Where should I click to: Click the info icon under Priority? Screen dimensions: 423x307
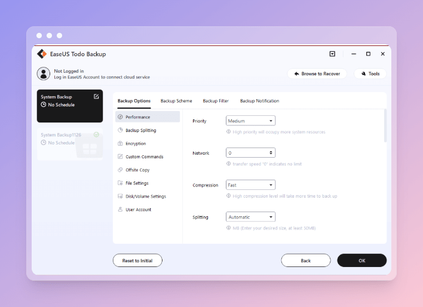click(x=228, y=131)
